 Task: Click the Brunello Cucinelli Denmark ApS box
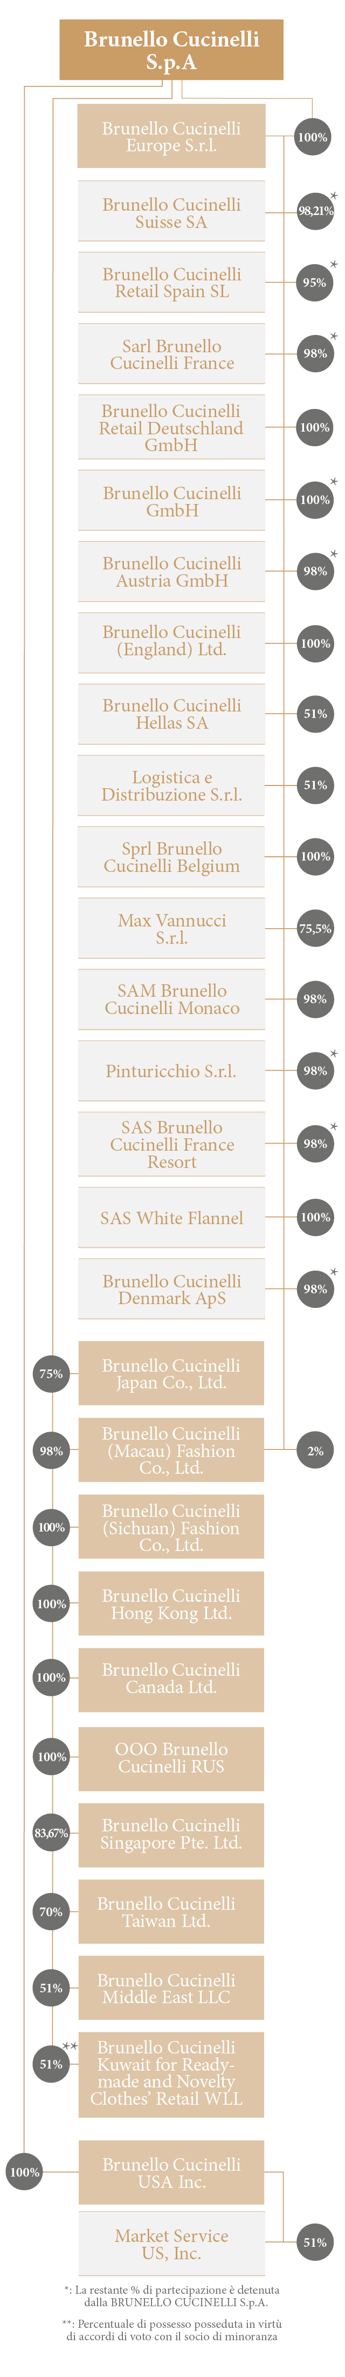click(x=171, y=1289)
